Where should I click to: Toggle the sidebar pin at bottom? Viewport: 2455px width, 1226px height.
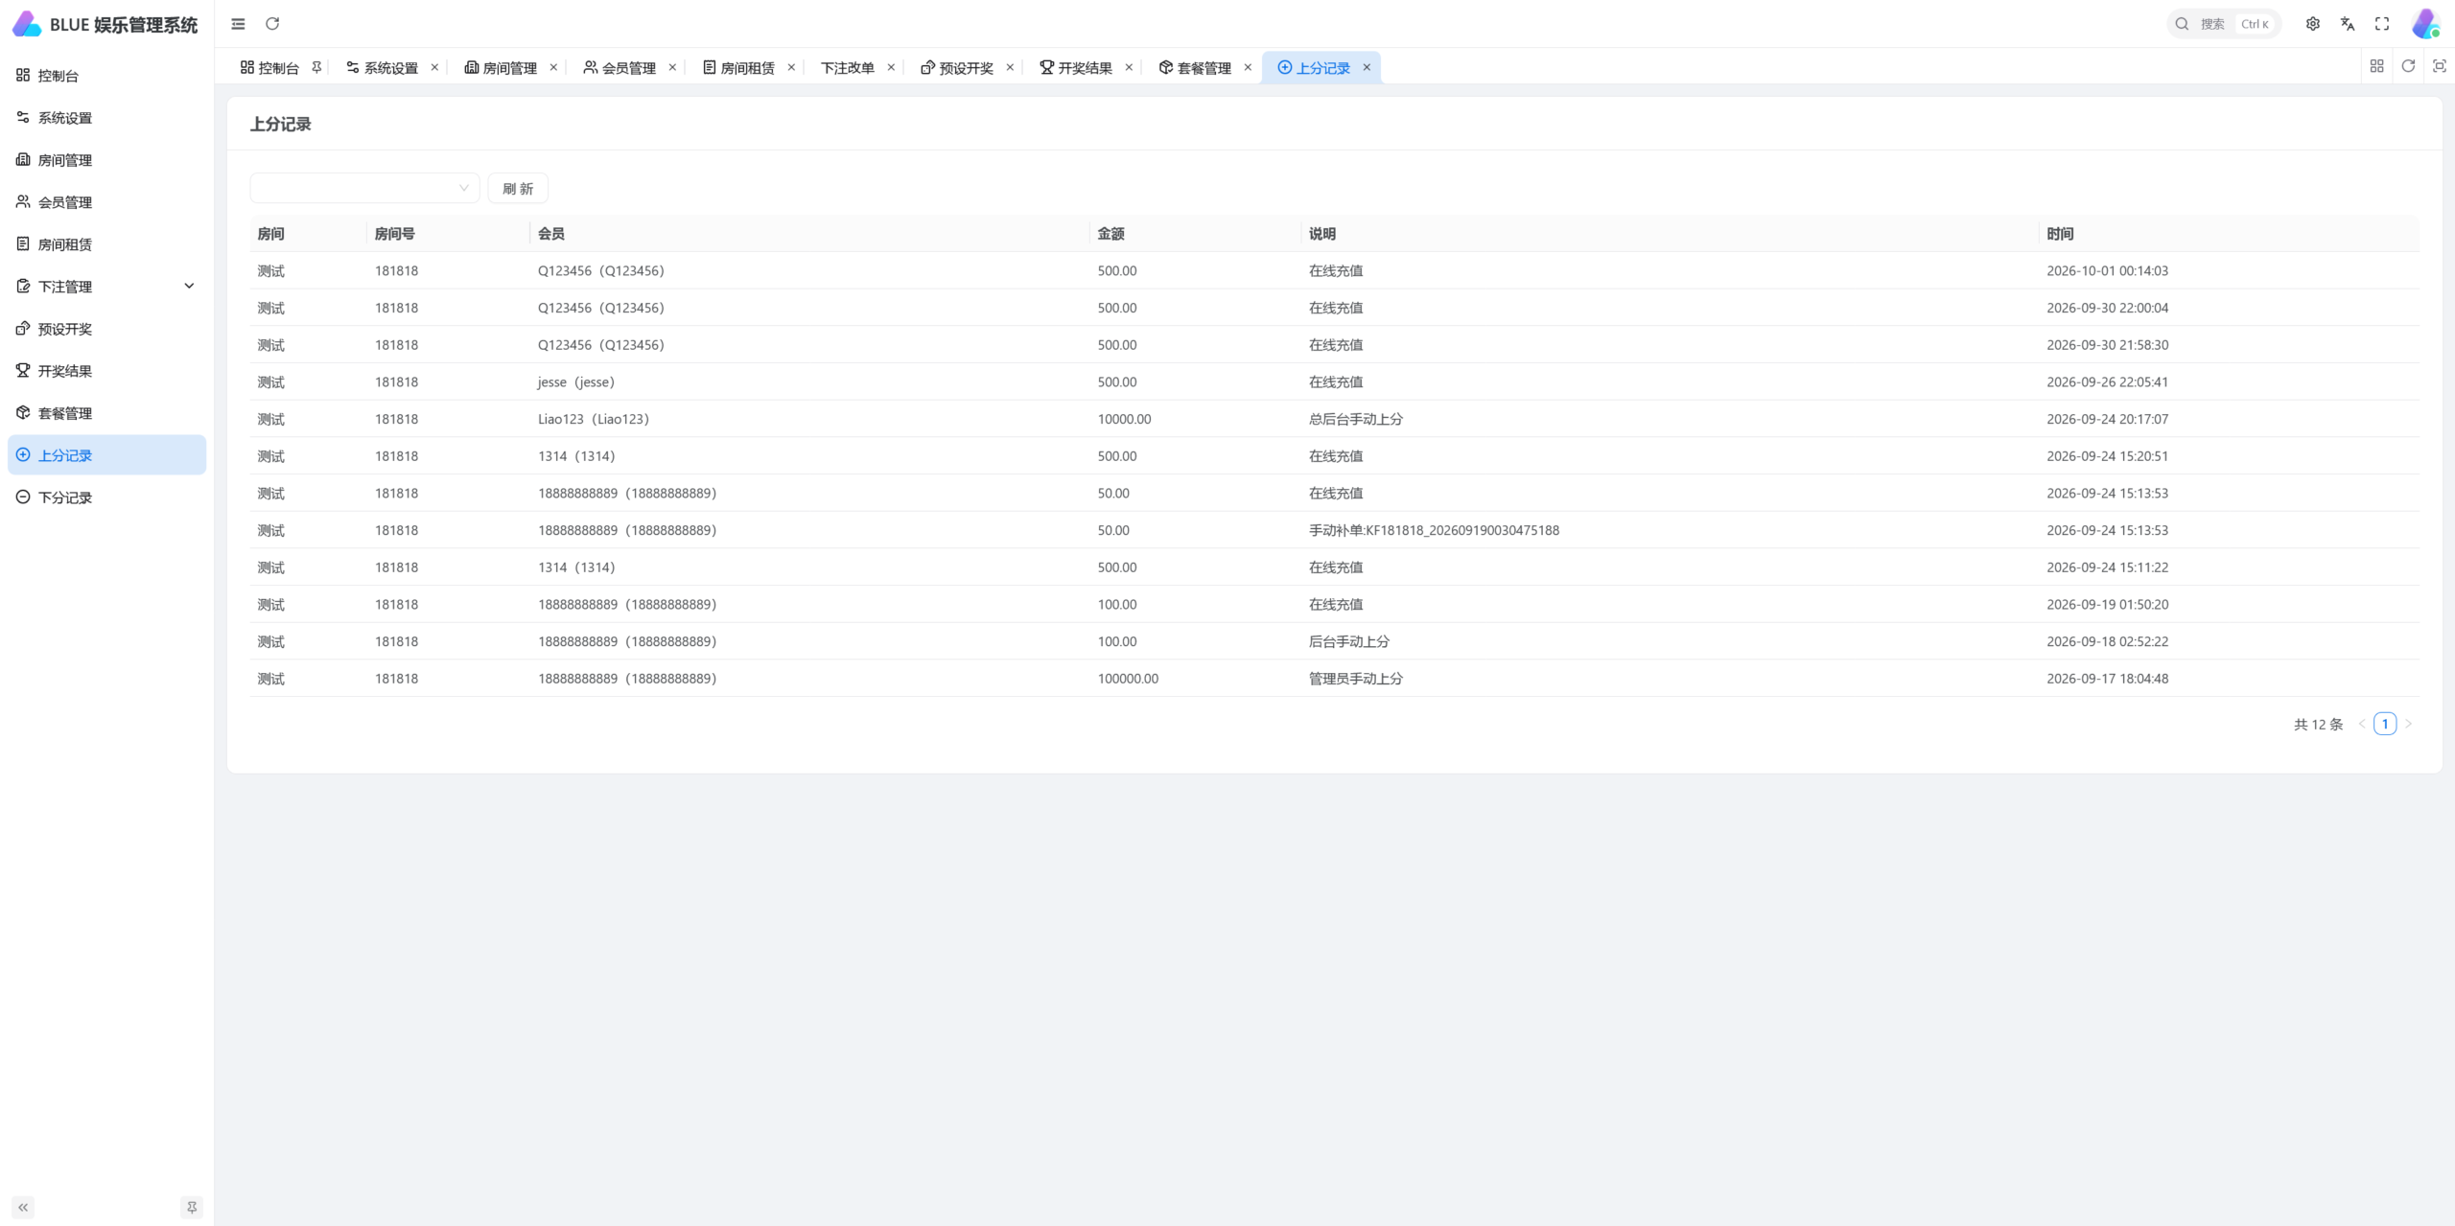(x=192, y=1207)
